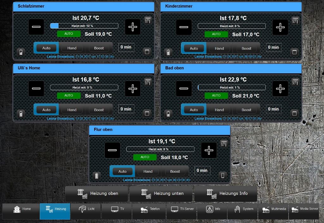The height and width of the screenshot is (223, 324).
Task: Check Schlafzimmer battery status icon
Action: click(x=21, y=52)
